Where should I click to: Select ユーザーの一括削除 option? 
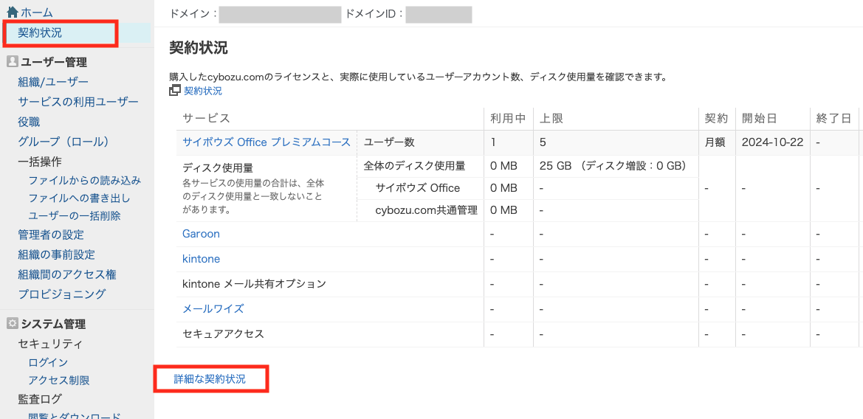74,216
